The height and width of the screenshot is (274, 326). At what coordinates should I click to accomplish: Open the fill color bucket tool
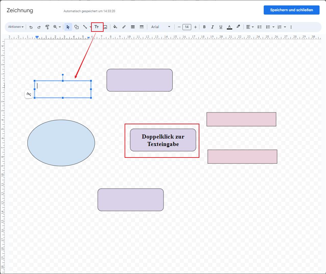pos(115,27)
